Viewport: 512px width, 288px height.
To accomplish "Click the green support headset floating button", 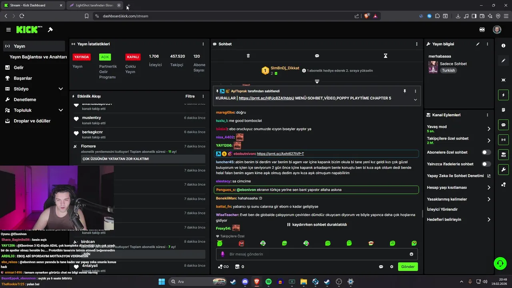I will 500,264.
